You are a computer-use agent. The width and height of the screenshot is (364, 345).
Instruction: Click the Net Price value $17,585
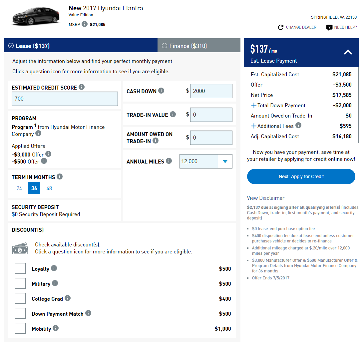(342, 95)
